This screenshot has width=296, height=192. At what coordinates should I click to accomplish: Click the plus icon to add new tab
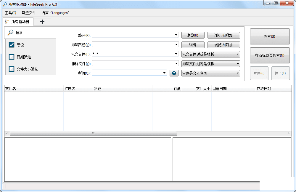point(42,22)
